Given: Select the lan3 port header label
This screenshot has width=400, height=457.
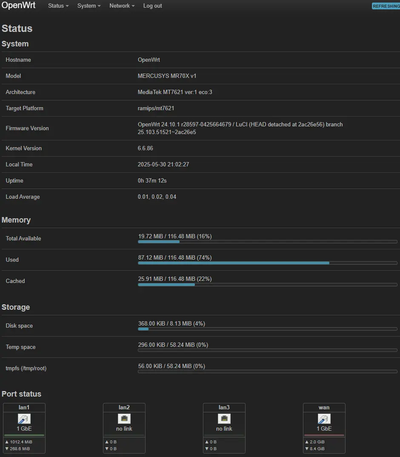Looking at the screenshot, I should click(224, 408).
